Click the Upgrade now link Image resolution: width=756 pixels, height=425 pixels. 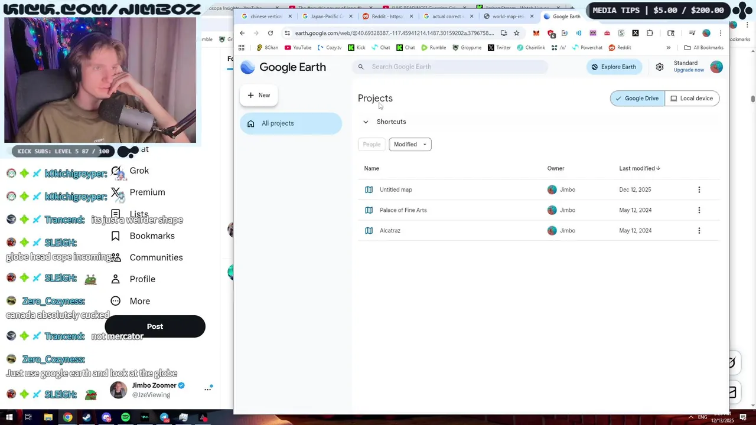(x=689, y=70)
